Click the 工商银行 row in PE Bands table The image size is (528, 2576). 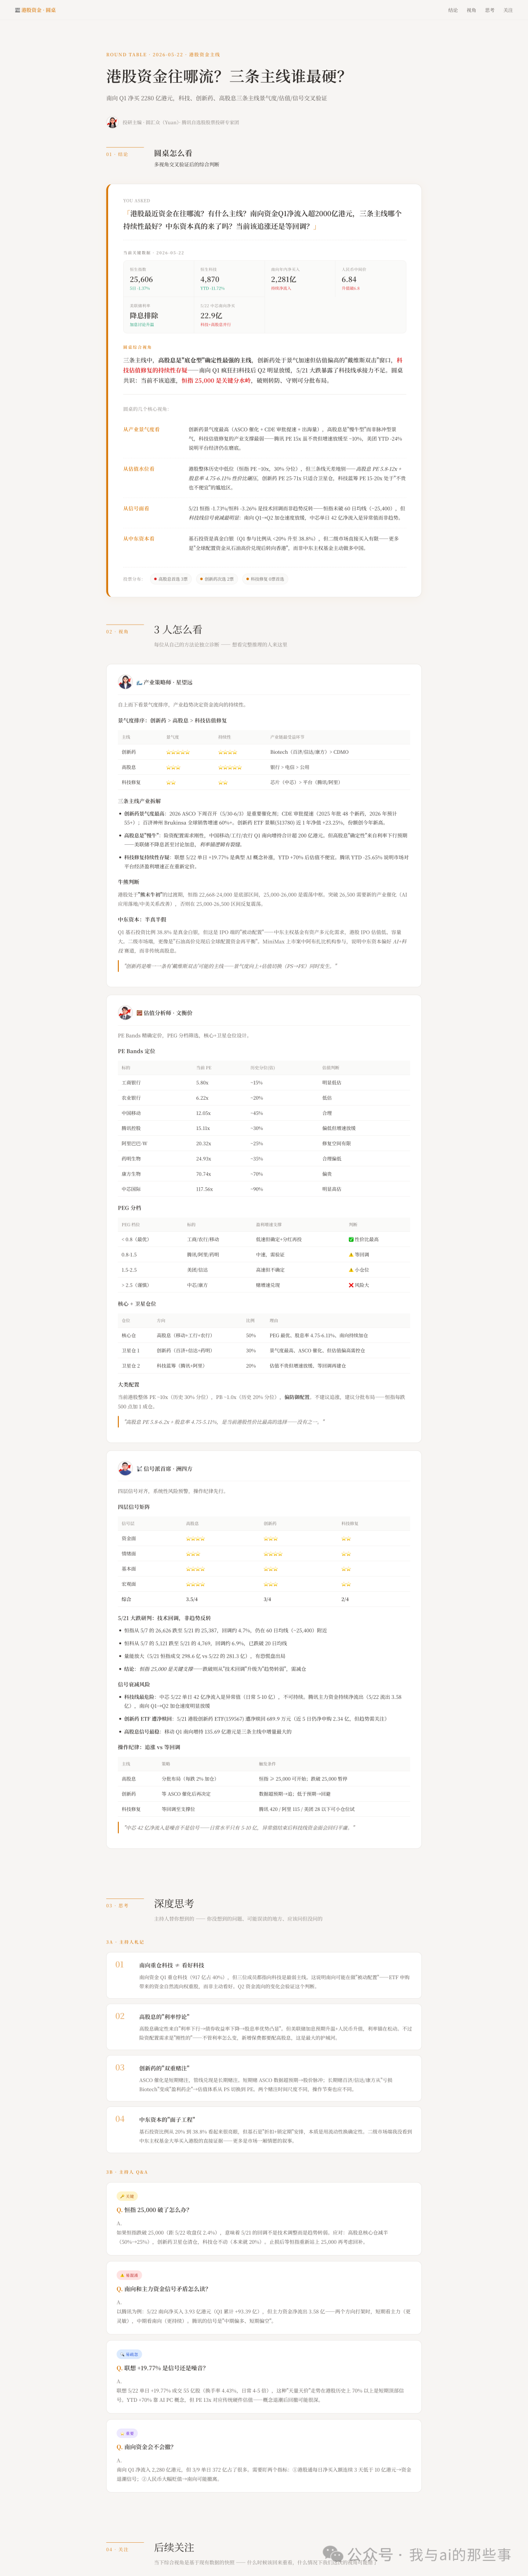tap(264, 1082)
